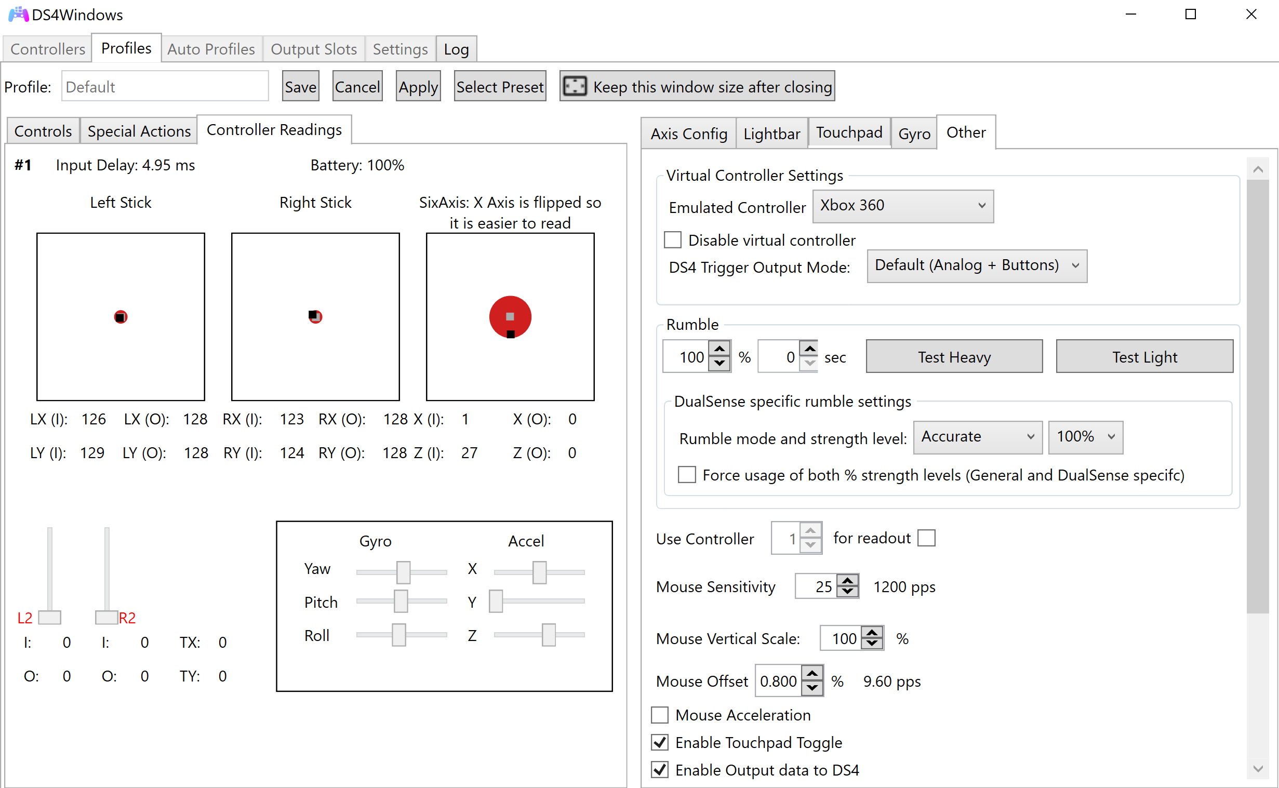
Task: Open the Settings tab
Action: click(401, 49)
